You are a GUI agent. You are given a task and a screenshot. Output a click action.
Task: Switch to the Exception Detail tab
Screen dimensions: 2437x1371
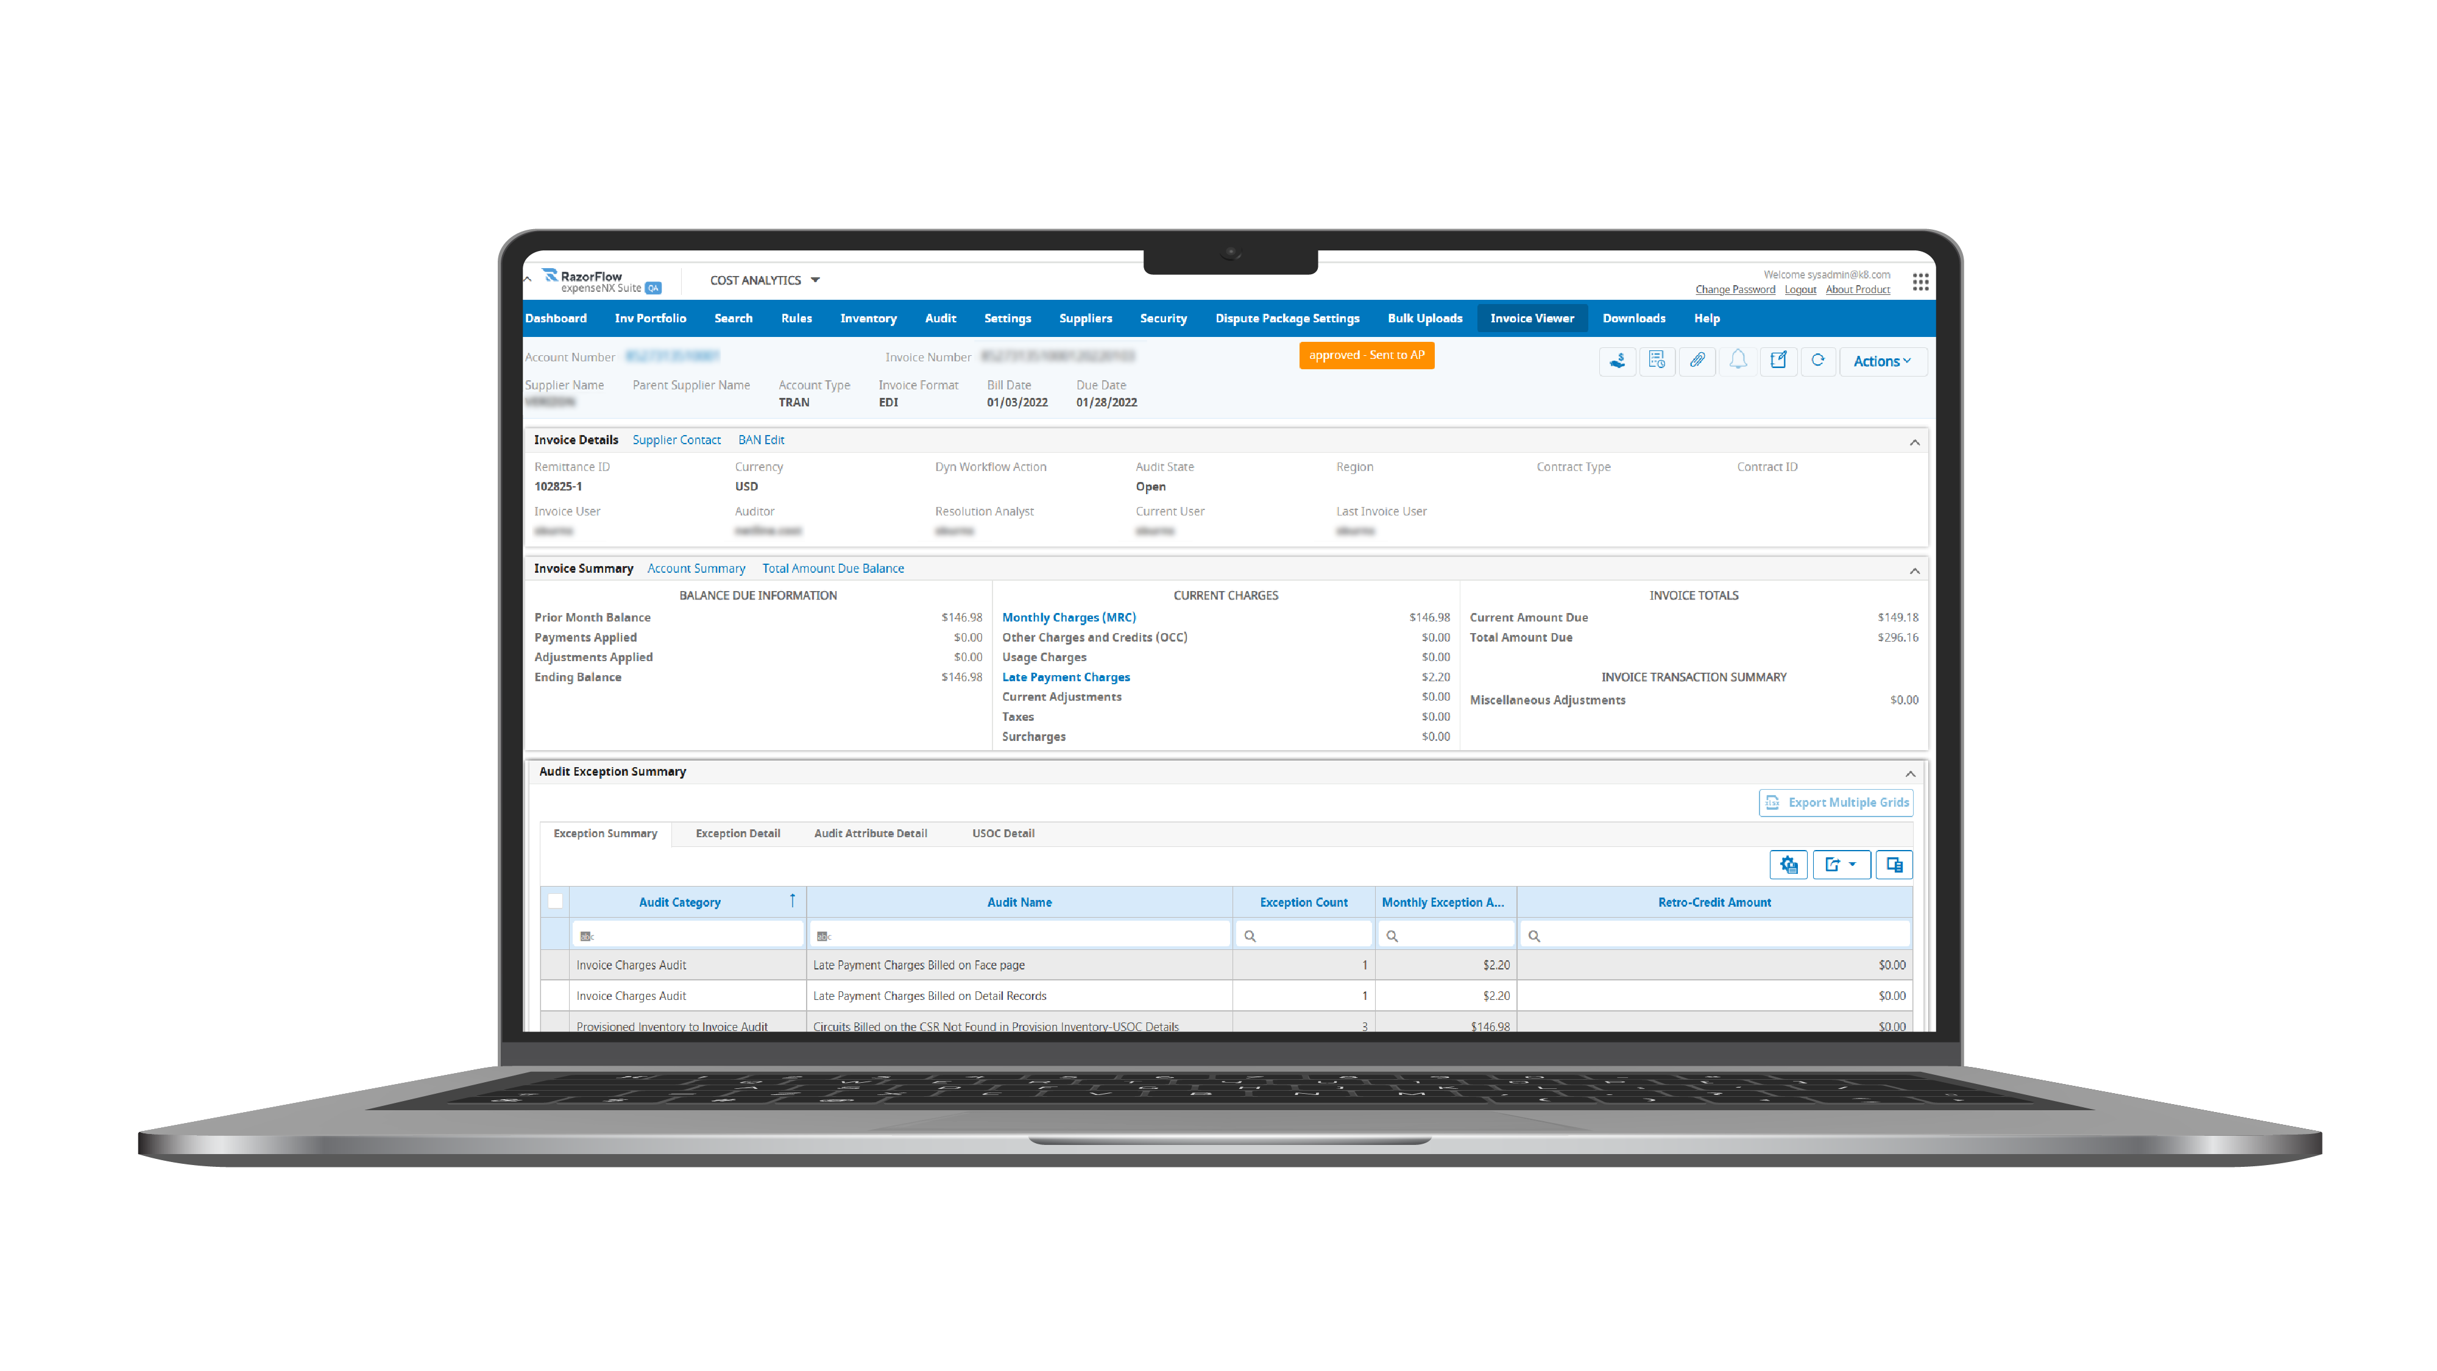[x=738, y=834]
